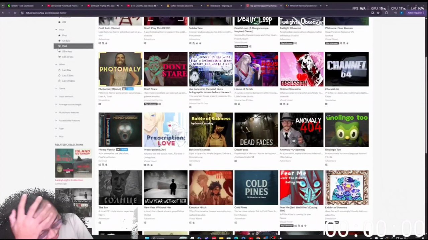Open the Memo-Vanish game thumbnail

120,130
